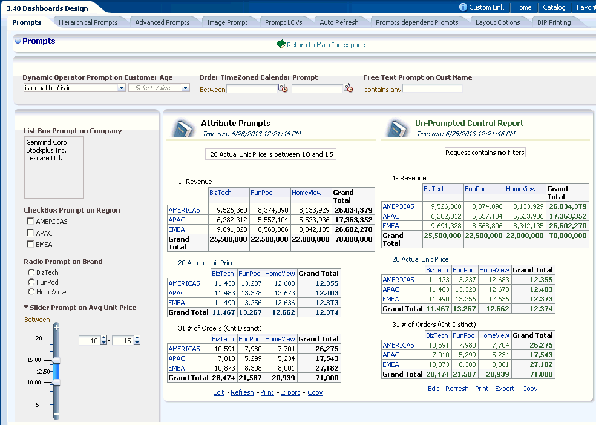Open the second Between date picker calendar icon
This screenshot has height=425, width=596.
point(349,88)
